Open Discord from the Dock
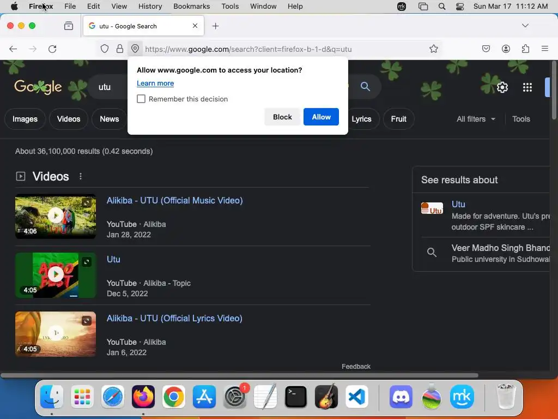Image resolution: width=558 pixels, height=419 pixels. coord(401,396)
